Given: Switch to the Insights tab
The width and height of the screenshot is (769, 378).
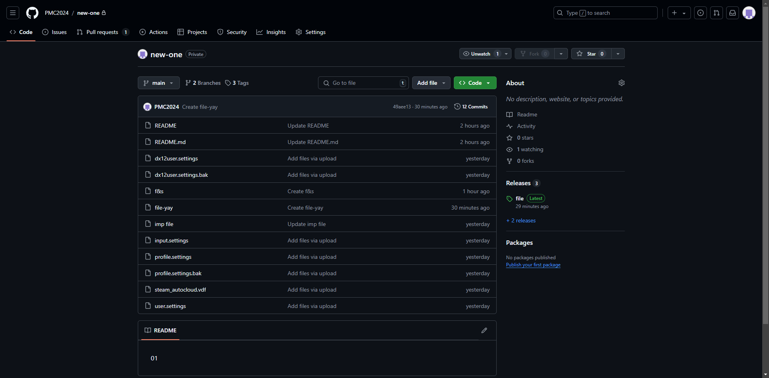Looking at the screenshot, I should tap(271, 32).
